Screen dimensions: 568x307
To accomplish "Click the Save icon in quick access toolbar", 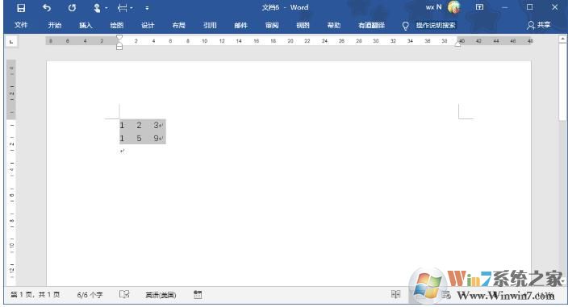I will click(21, 8).
